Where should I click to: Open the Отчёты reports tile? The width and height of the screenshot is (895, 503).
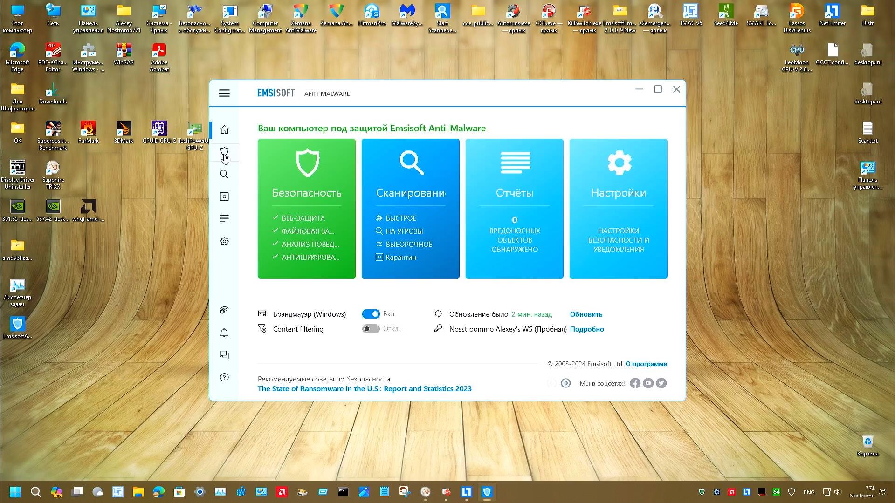pyautogui.click(x=514, y=208)
